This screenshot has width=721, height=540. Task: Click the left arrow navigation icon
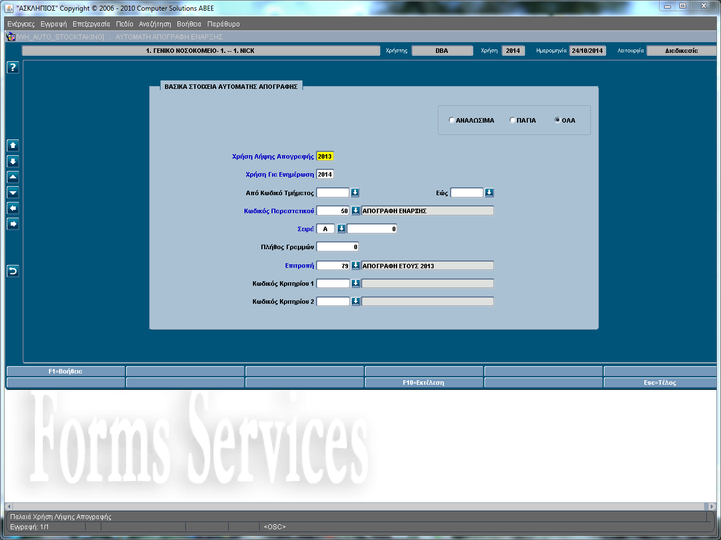coord(13,208)
